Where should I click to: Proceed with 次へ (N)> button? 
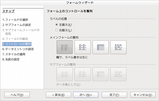[x=86, y=95]
